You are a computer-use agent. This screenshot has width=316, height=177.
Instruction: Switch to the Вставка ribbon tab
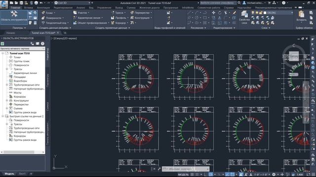[x=29, y=8]
